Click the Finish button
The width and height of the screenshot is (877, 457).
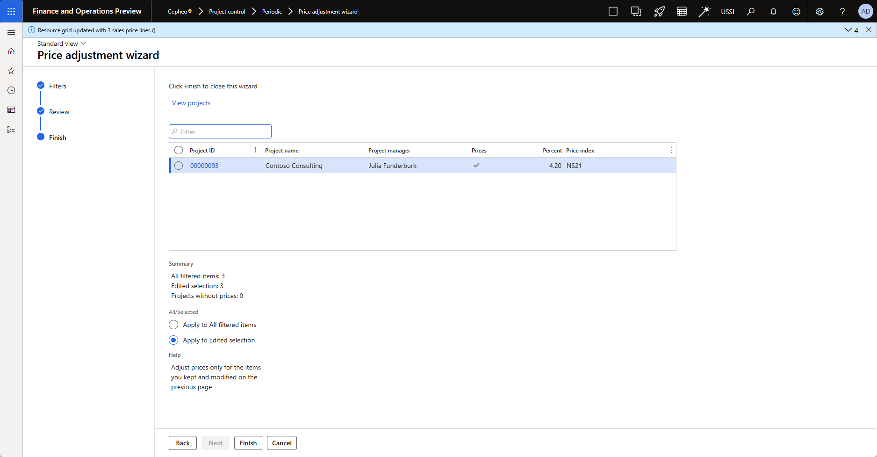click(248, 443)
